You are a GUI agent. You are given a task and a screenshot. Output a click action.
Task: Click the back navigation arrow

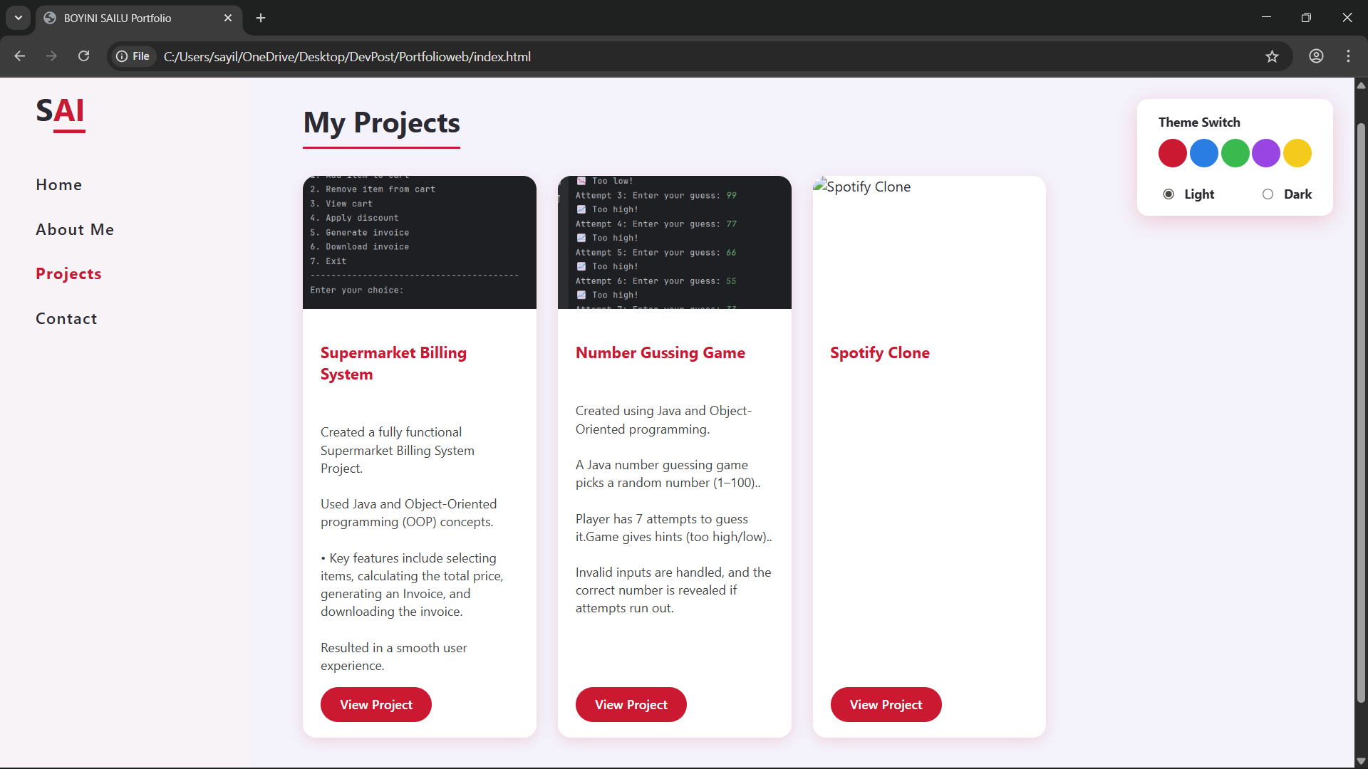[20, 56]
